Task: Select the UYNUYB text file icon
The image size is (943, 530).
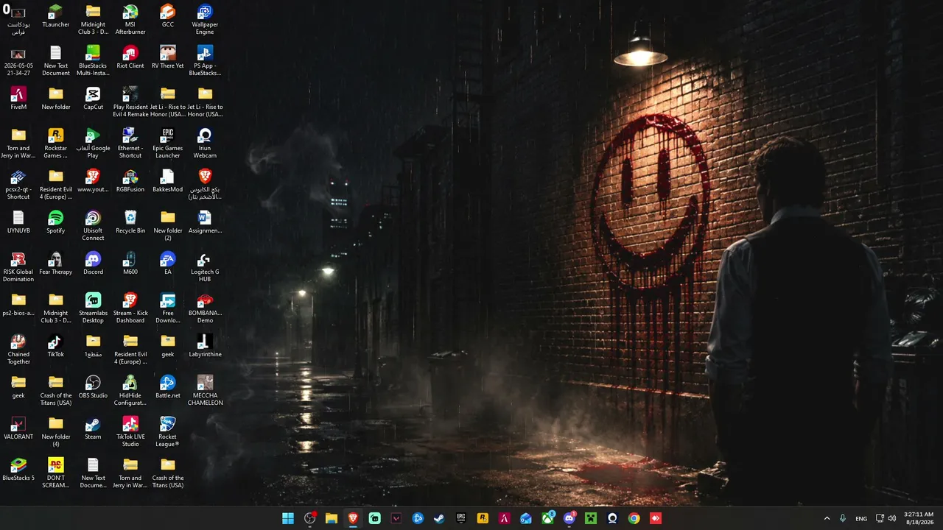Action: [x=18, y=222]
